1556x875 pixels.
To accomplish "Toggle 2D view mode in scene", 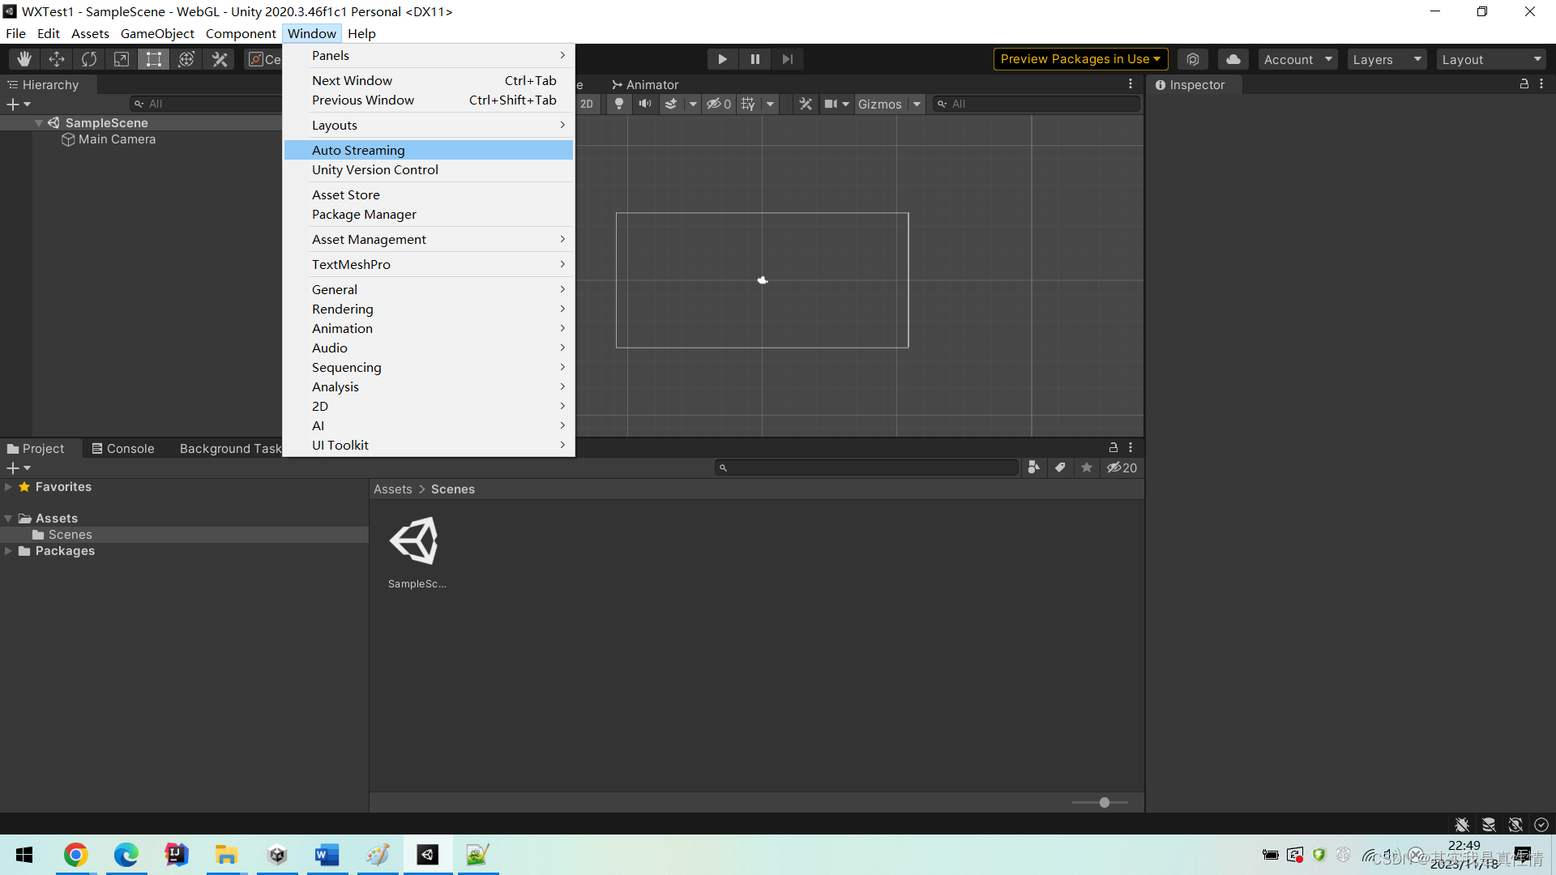I will (589, 104).
